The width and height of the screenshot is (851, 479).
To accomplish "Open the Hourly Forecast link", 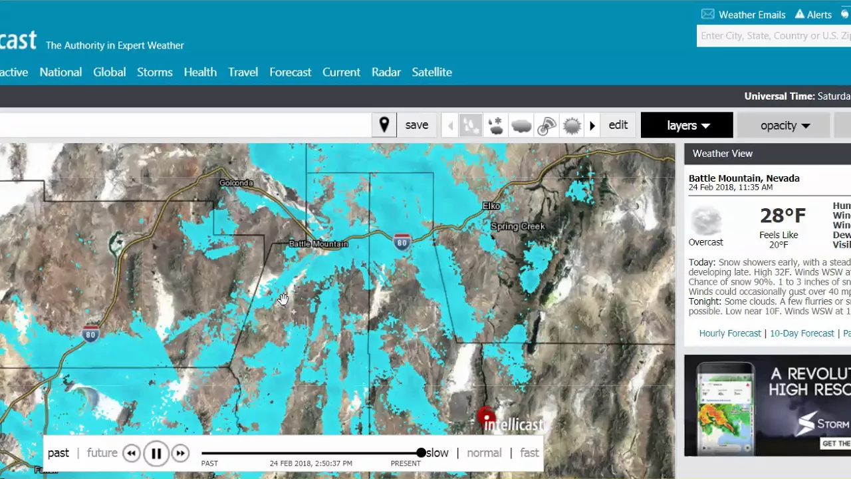I will pos(730,333).
